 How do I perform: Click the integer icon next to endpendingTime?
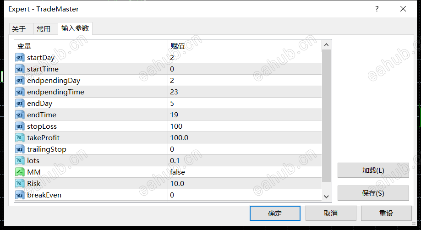click(x=20, y=92)
